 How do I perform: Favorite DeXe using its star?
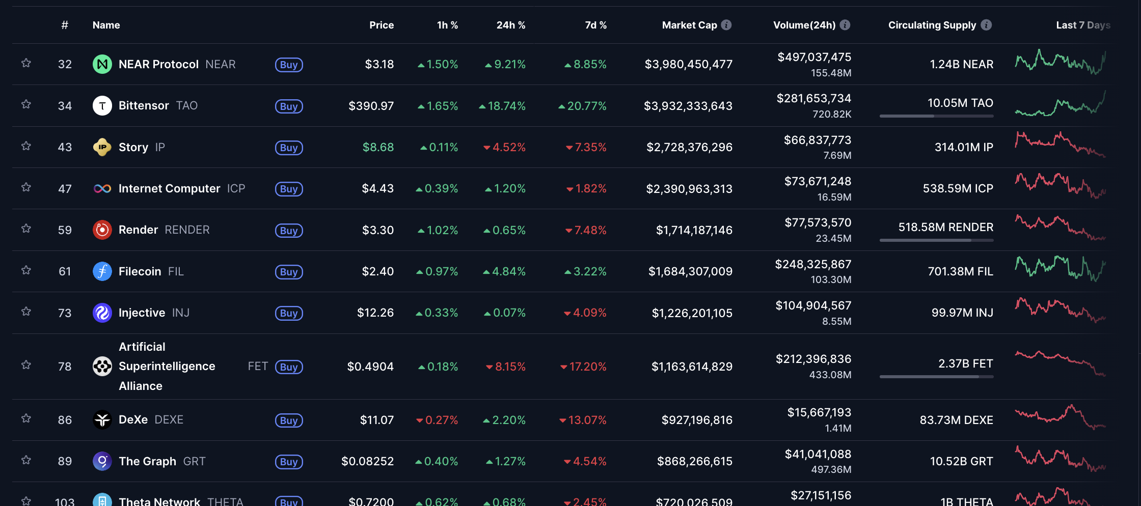(26, 418)
